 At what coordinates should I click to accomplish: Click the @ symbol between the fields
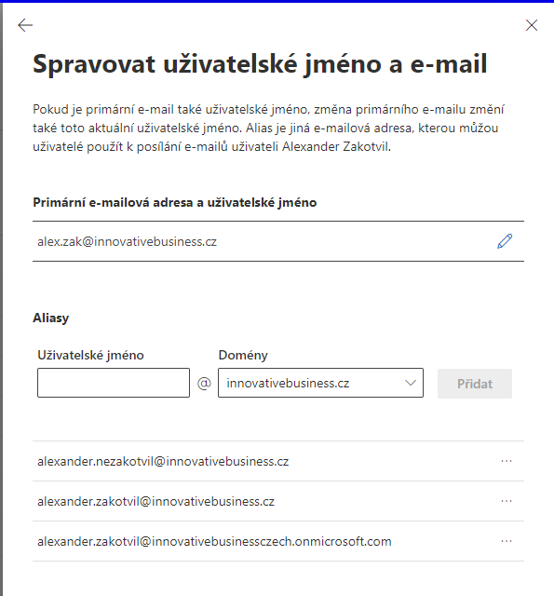204,383
